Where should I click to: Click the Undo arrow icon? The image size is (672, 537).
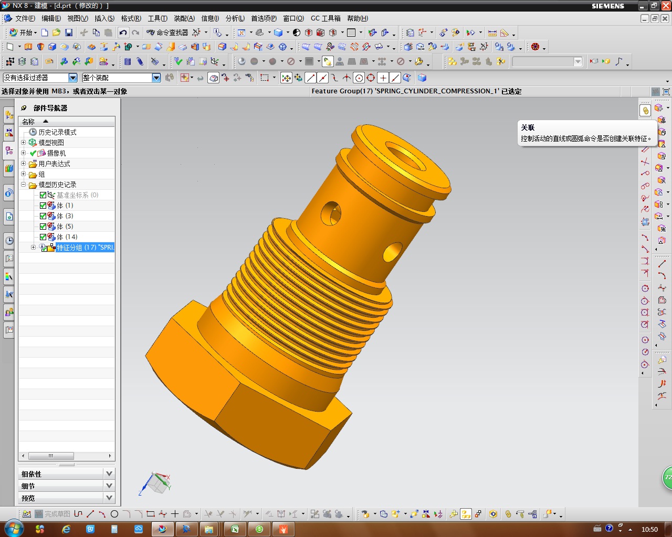pos(123,33)
